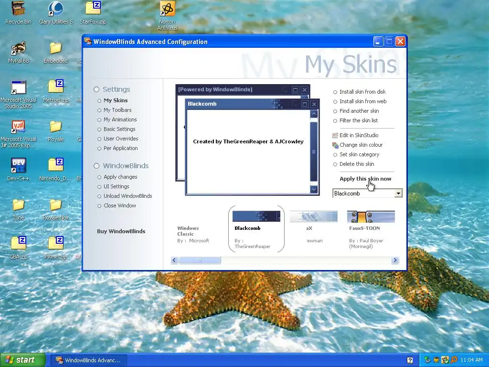
Task: Open the Blackcomb sub-style dropdown
Action: tap(398, 194)
